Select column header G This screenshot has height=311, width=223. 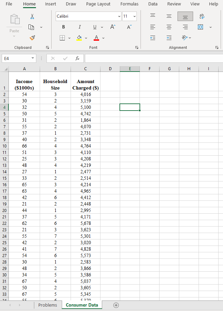(169, 69)
